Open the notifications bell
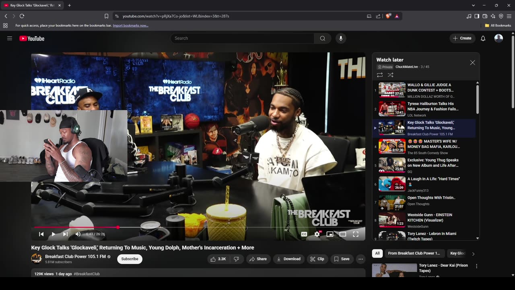The height and width of the screenshot is (290, 515). (483, 38)
